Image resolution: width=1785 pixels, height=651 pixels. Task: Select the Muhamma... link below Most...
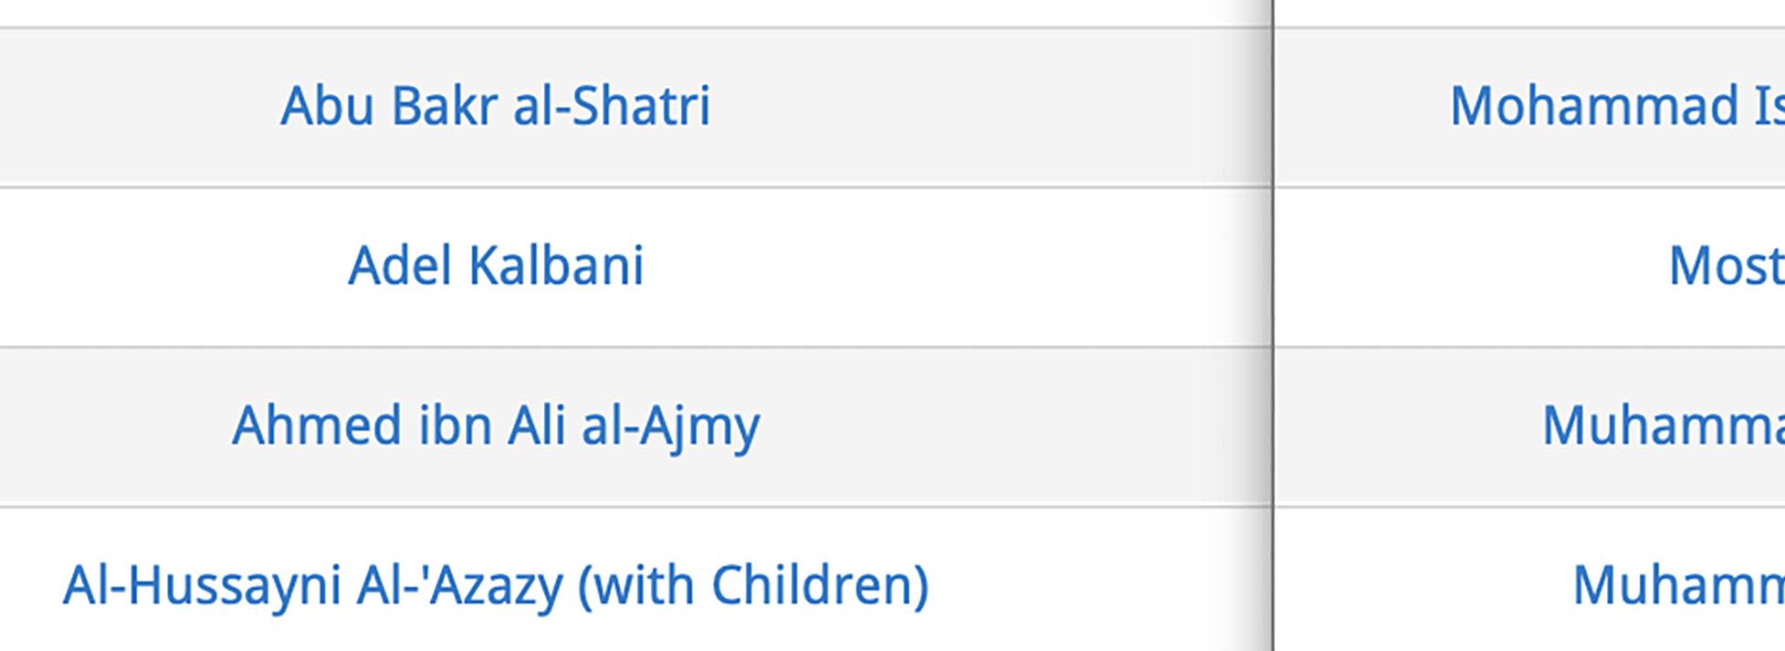(1664, 426)
